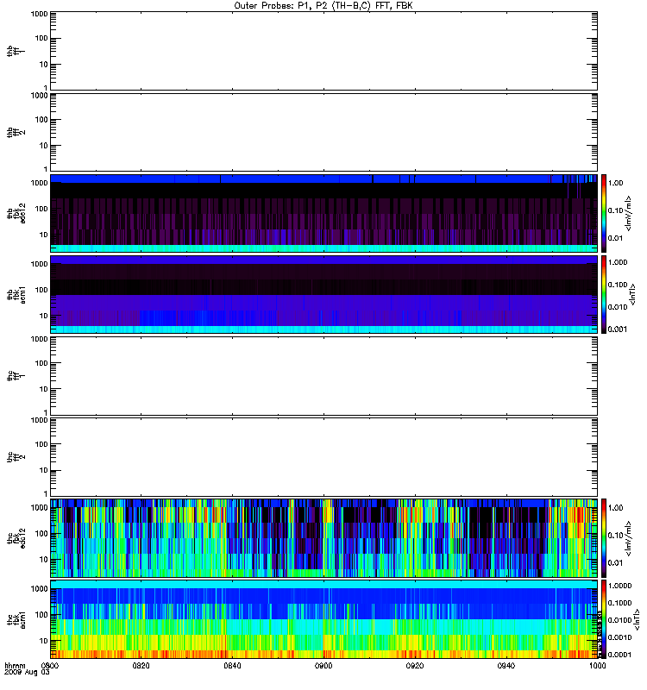647x690 pixels.
Task: Click the <|nT|> unit label of thc scm1 colorbar
Action: [636, 619]
